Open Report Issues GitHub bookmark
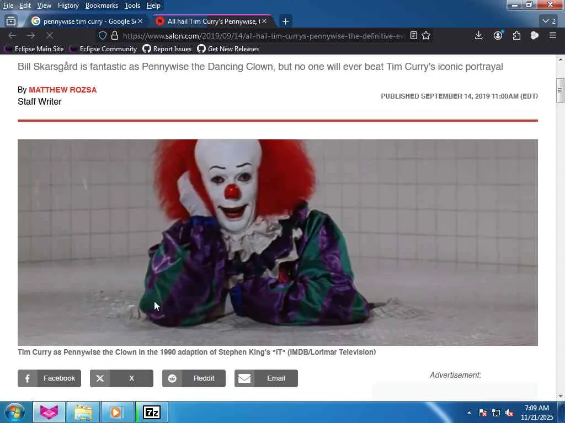 coord(167,49)
